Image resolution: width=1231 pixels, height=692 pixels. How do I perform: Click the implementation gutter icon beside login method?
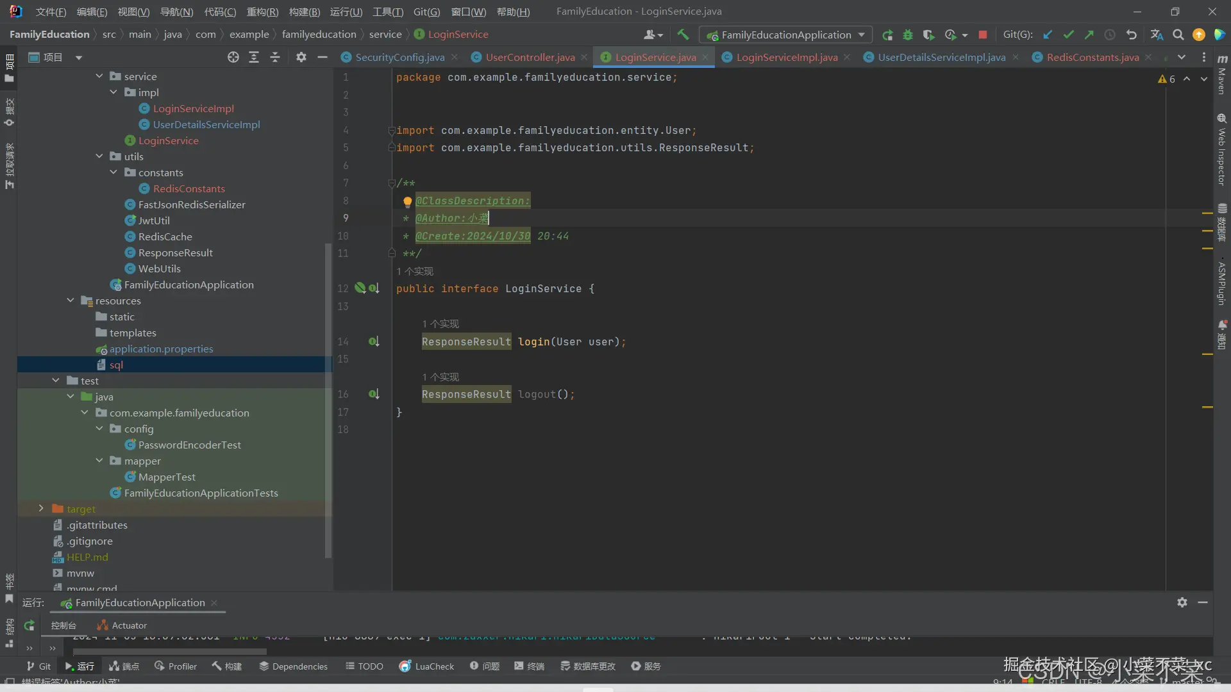[374, 342]
